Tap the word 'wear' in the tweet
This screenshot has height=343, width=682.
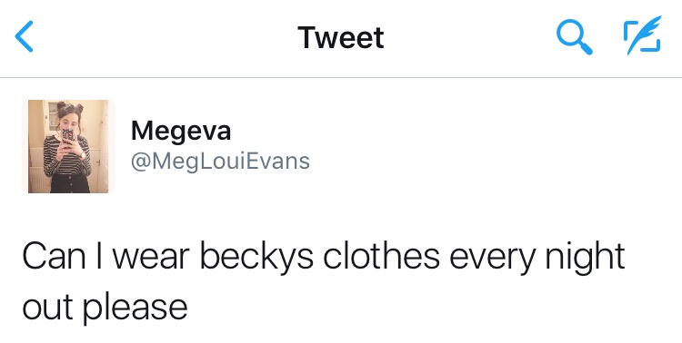(152, 257)
